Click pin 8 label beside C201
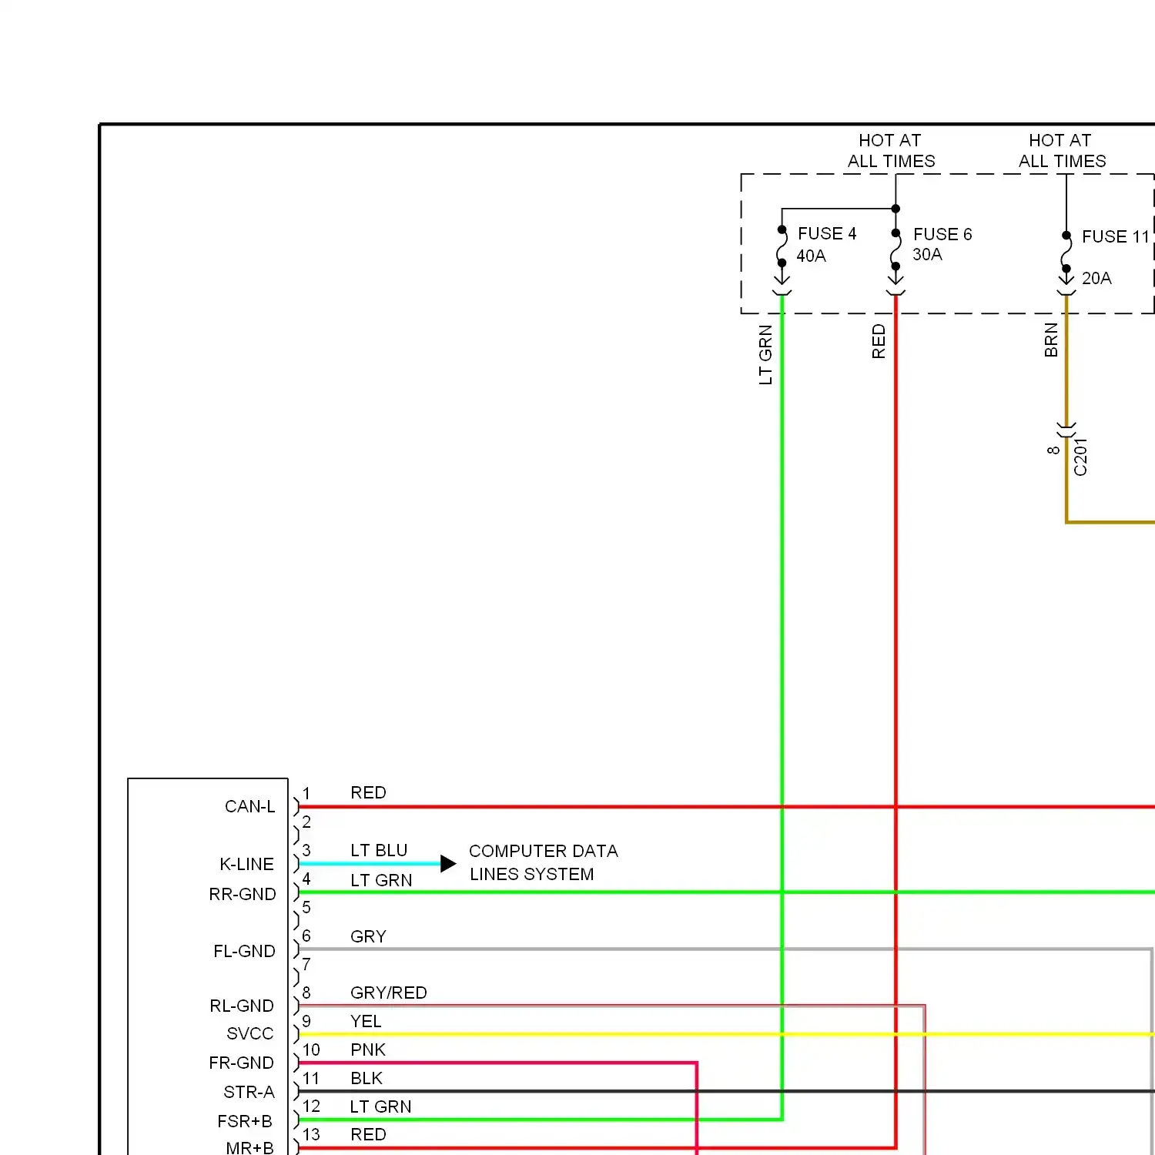The image size is (1155, 1155). 1053,450
